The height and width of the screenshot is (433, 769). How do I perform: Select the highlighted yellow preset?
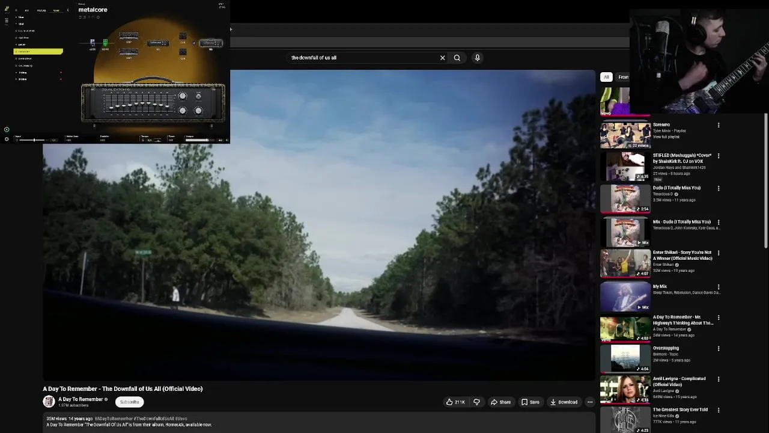coord(38,52)
